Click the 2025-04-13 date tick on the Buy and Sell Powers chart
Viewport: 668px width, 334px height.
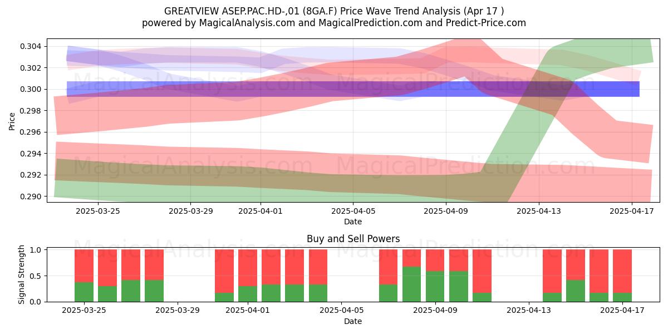(x=528, y=311)
